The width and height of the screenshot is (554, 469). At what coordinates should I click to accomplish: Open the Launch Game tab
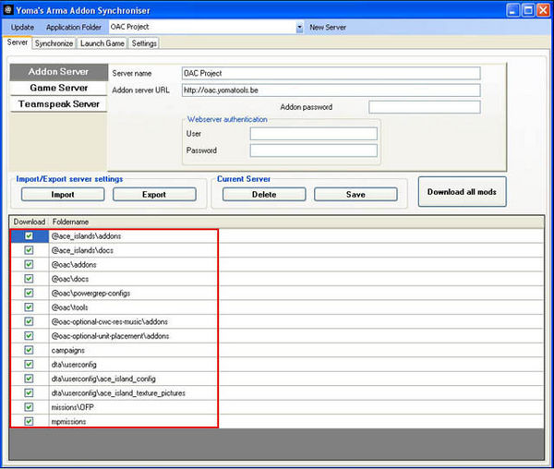pos(102,43)
